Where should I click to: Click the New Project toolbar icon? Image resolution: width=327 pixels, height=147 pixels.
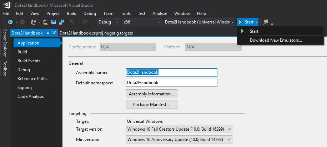tap(33, 22)
